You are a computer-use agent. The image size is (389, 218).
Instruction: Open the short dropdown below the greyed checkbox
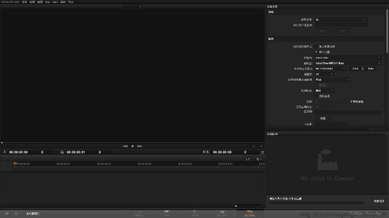click(325, 91)
